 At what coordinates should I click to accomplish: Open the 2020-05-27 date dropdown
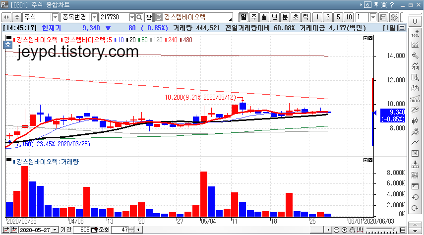(x=55, y=230)
